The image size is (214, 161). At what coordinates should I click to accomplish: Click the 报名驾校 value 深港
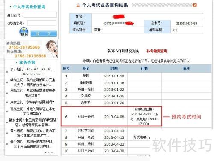click(97, 30)
